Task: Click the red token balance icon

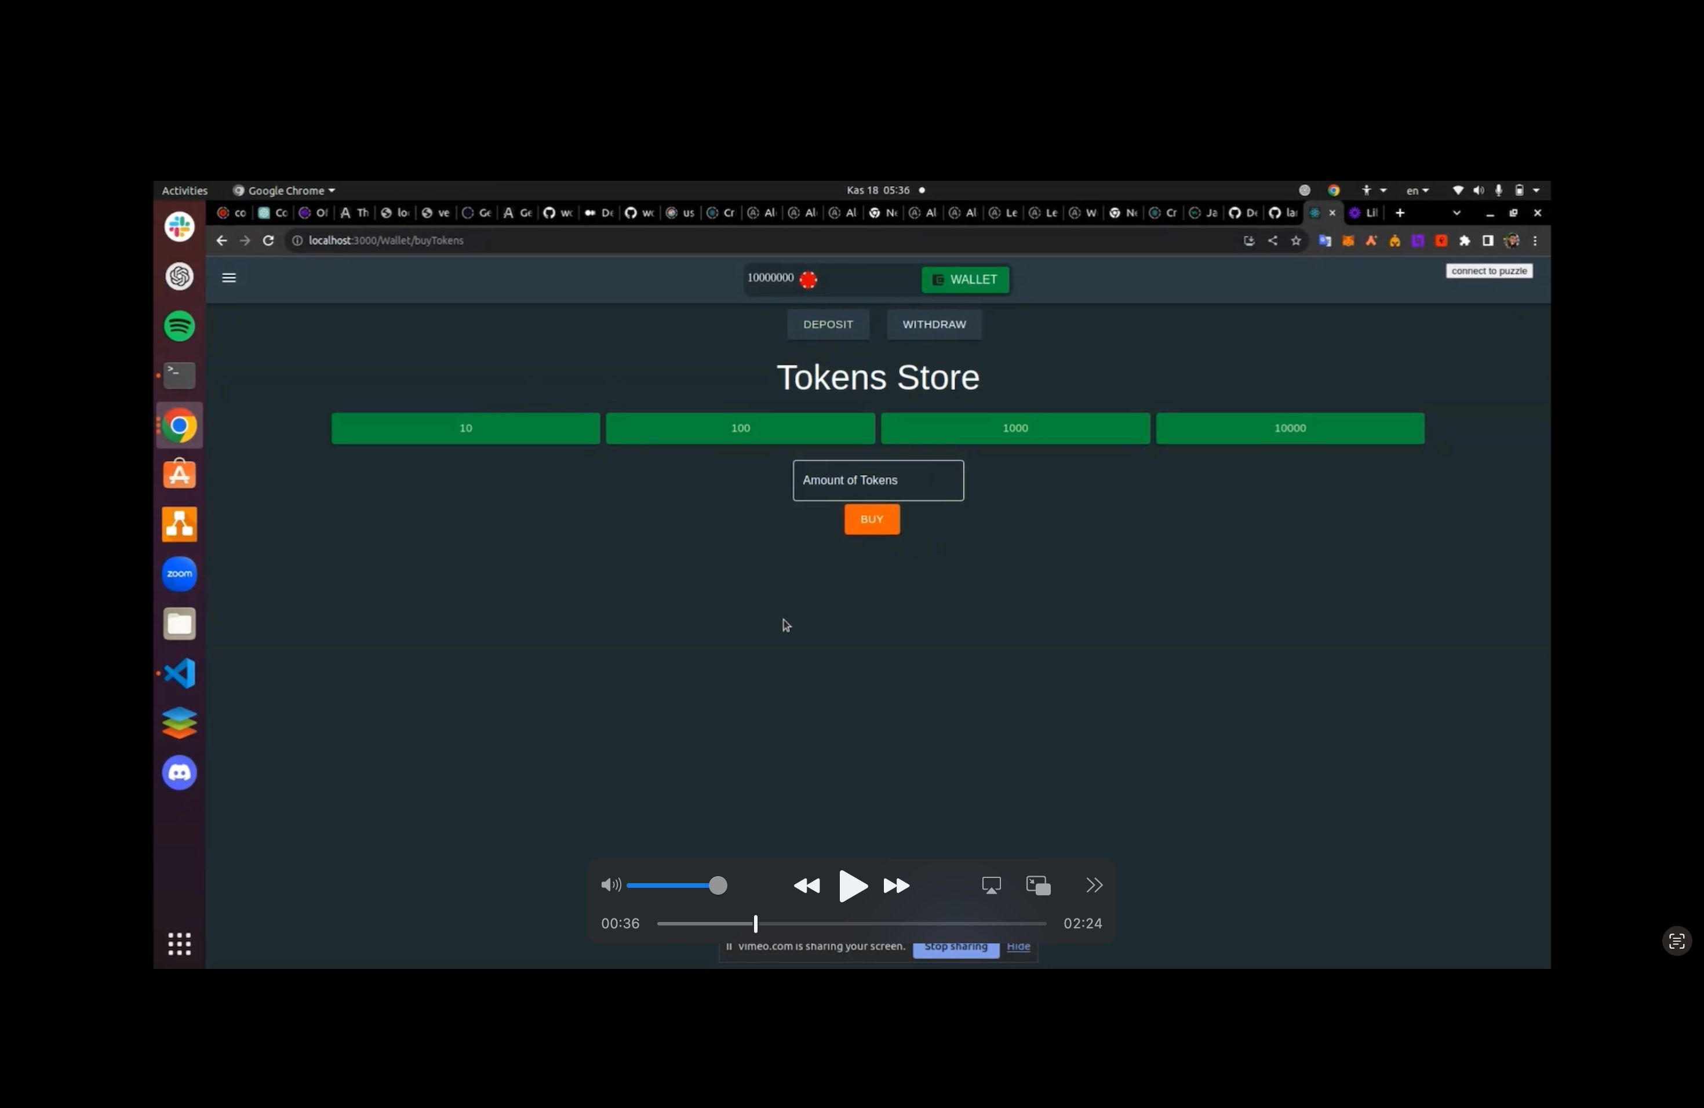Action: point(807,278)
